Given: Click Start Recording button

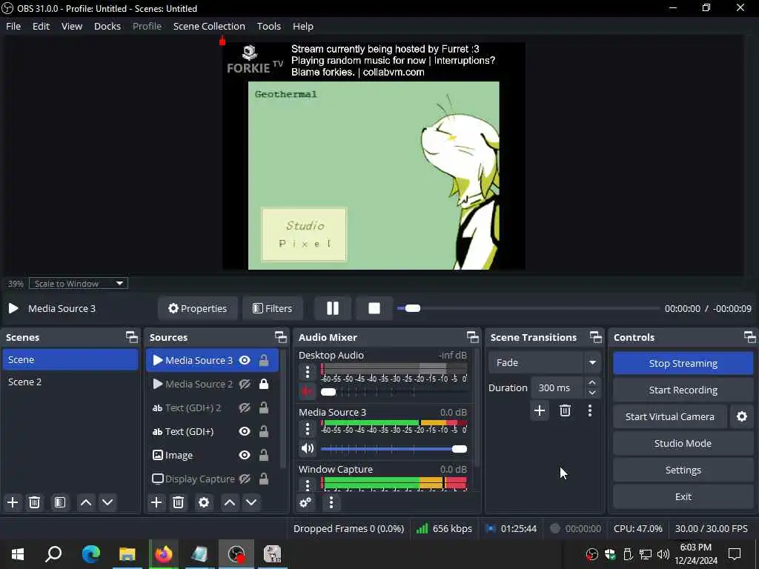Looking at the screenshot, I should click(683, 390).
